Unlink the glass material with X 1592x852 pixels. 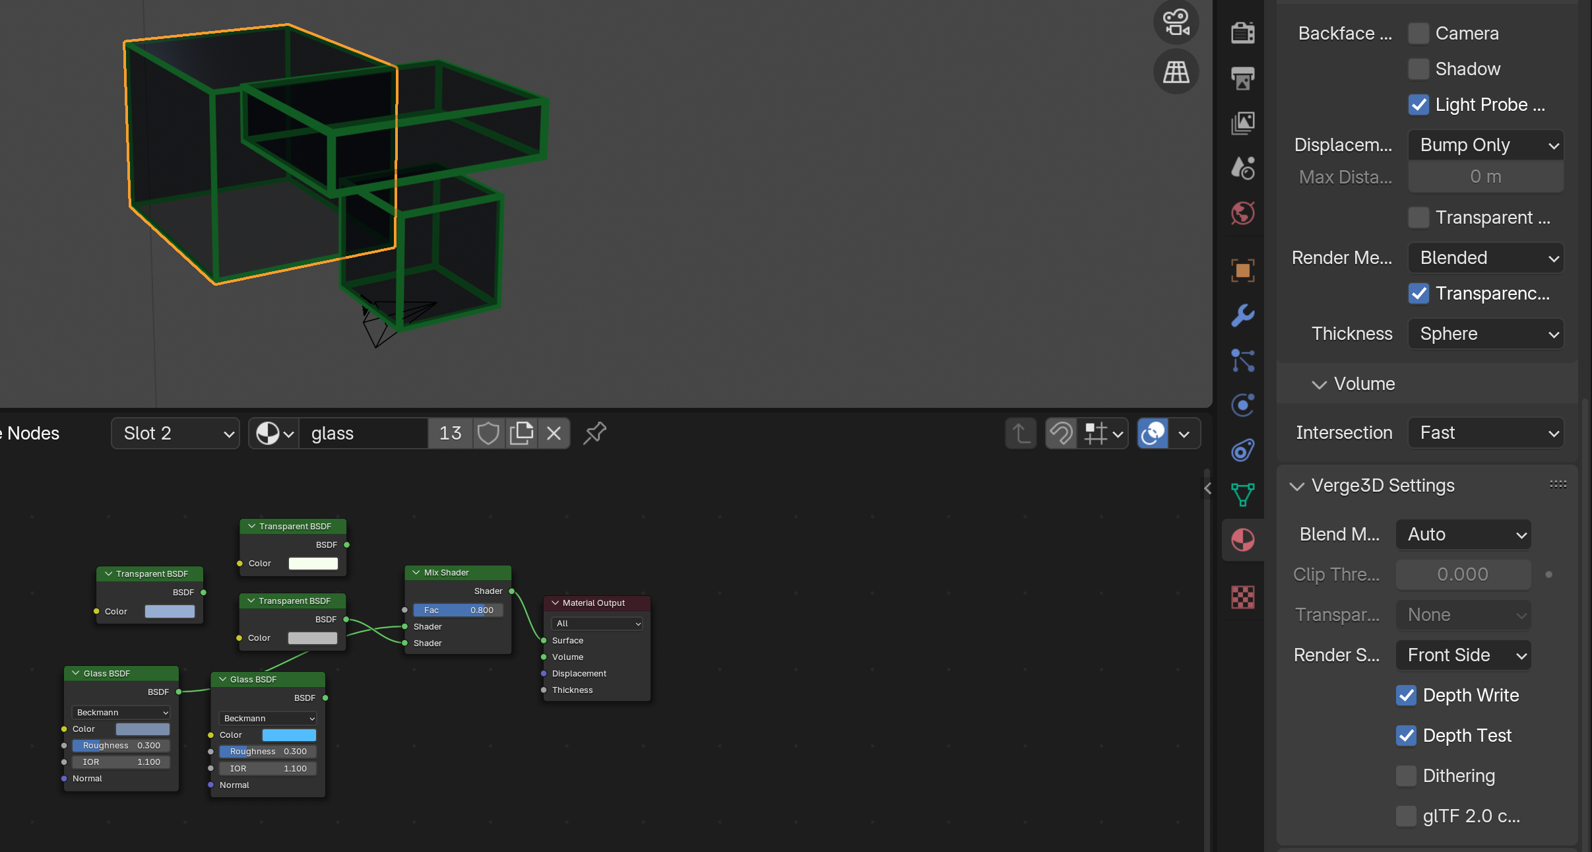coord(554,433)
